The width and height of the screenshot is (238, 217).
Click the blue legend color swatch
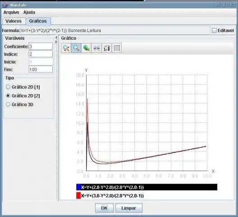pyautogui.click(x=78, y=187)
